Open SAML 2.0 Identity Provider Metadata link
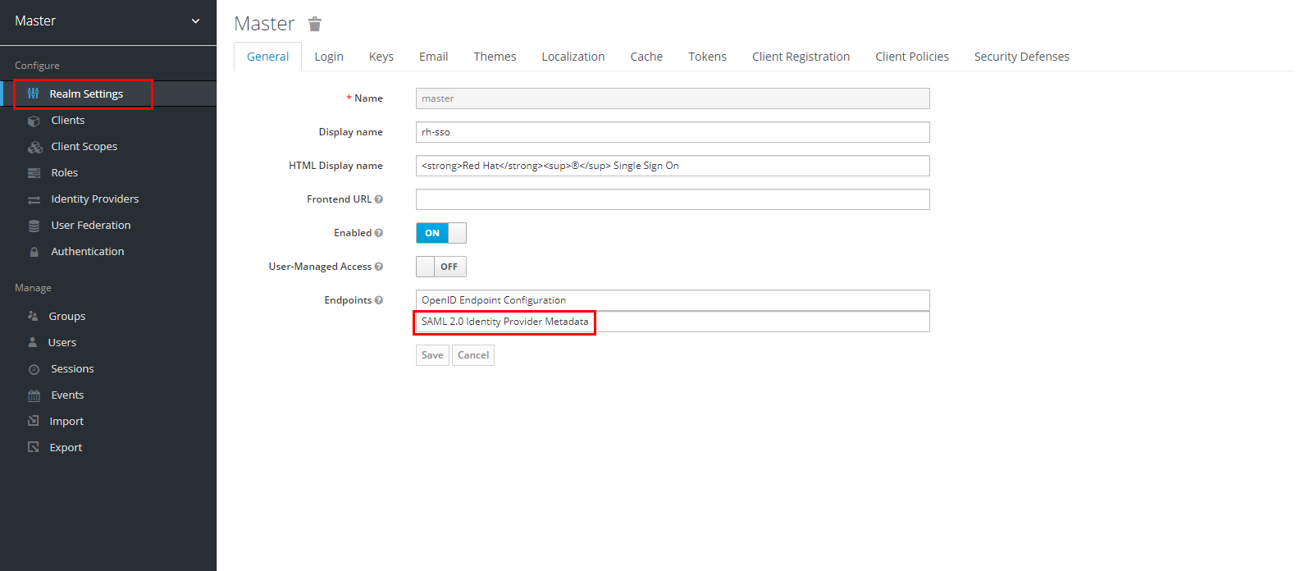 click(x=504, y=322)
